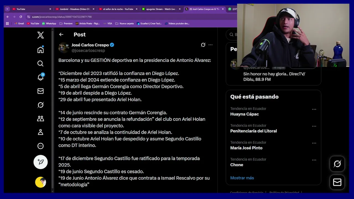Switch to YouTube browser tab
354x199 pixels.
(31, 9)
